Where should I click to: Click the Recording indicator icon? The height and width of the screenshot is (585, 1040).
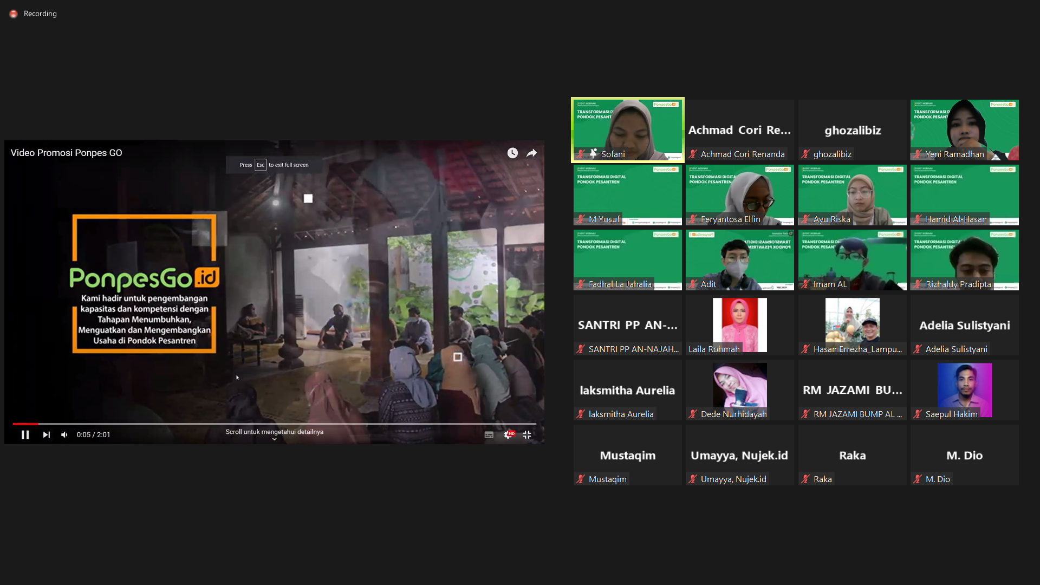click(14, 14)
